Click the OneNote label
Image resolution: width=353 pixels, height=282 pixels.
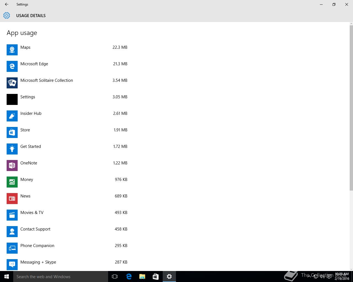click(29, 163)
